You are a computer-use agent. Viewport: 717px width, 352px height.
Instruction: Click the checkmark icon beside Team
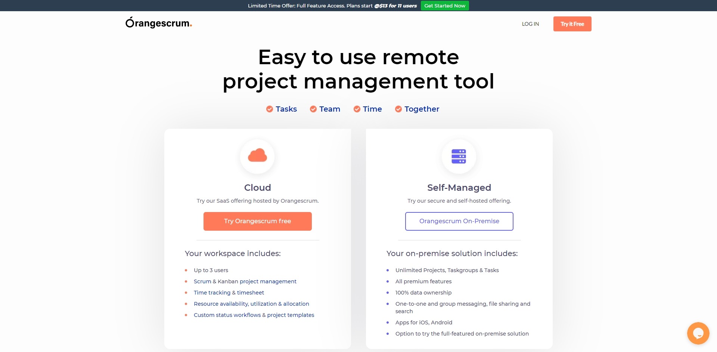313,109
